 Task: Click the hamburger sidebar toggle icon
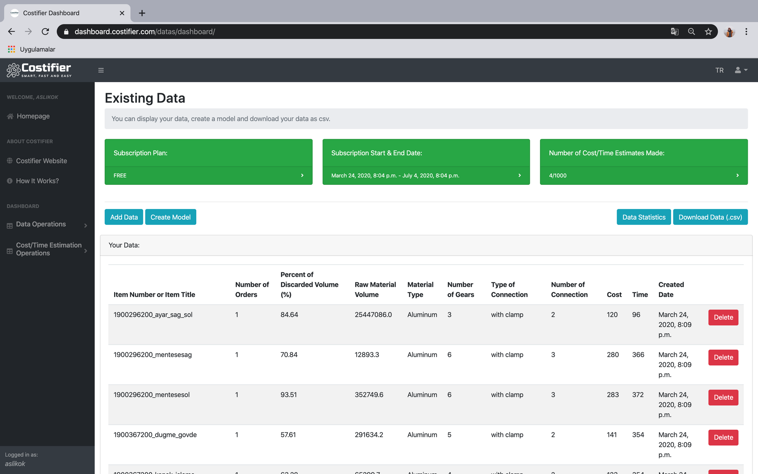pos(101,70)
